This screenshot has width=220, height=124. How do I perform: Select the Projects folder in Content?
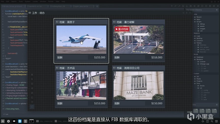click(x=198, y=81)
